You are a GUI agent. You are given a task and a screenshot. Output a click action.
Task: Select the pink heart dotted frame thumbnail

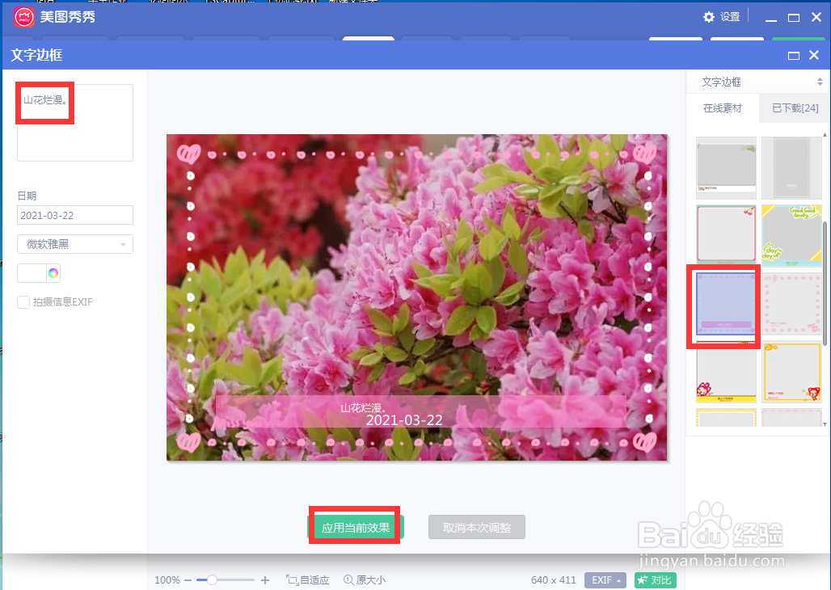pos(791,304)
